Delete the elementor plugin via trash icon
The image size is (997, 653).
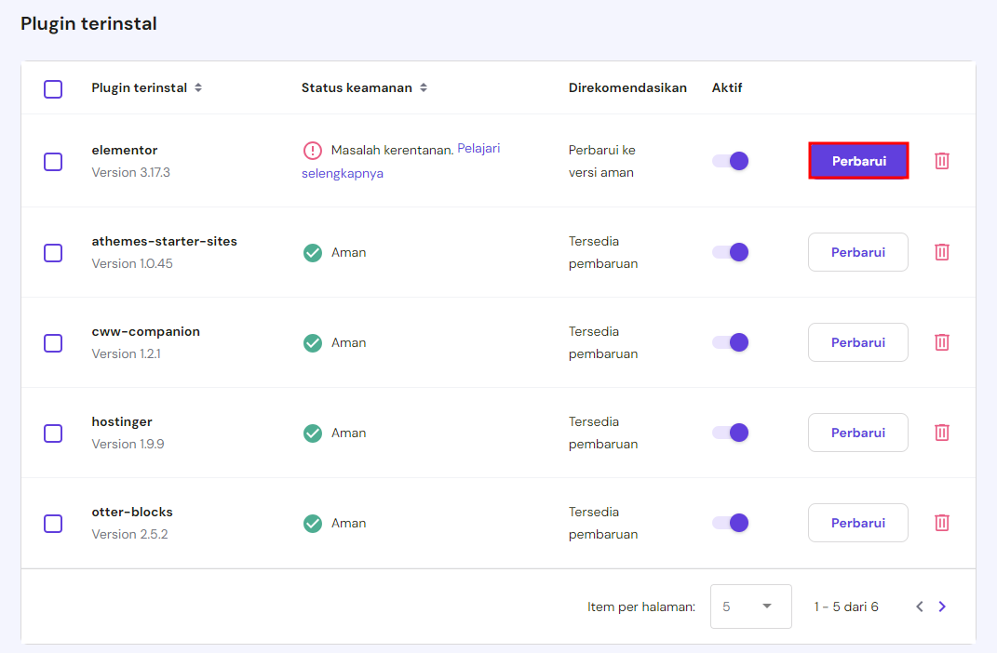tap(942, 161)
